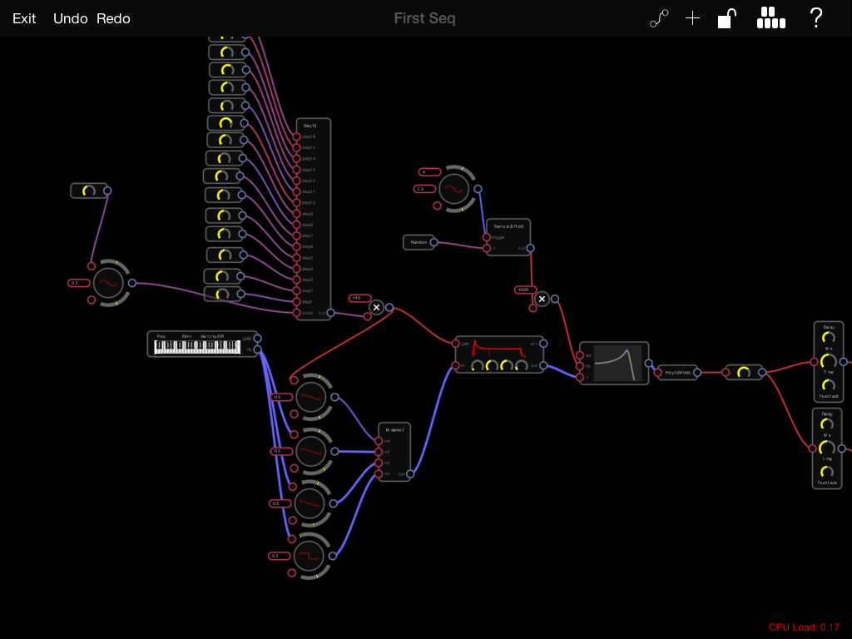Tap Mixer4x1 in1 input port
The height and width of the screenshot is (639, 852).
pos(379,473)
